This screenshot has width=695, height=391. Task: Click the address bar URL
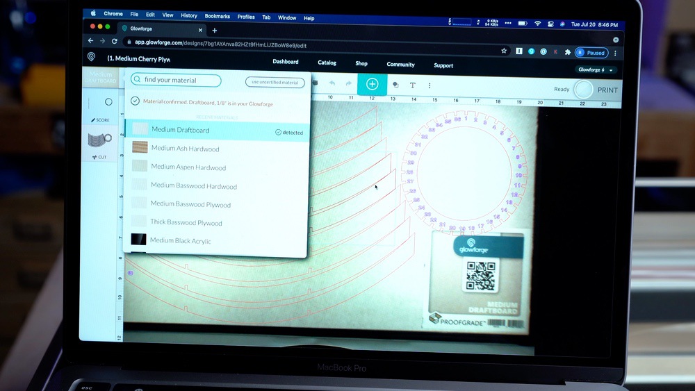point(221,44)
